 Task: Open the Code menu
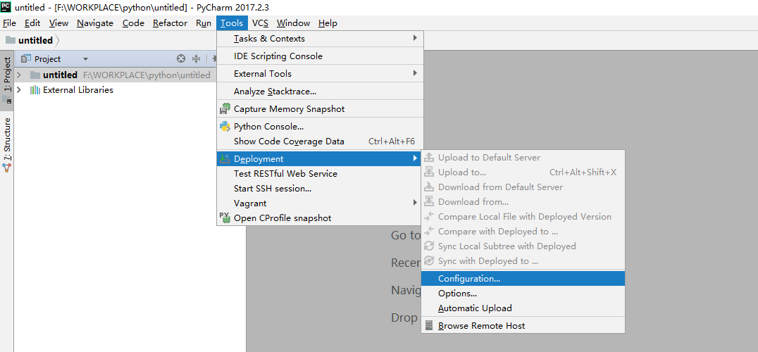[133, 23]
